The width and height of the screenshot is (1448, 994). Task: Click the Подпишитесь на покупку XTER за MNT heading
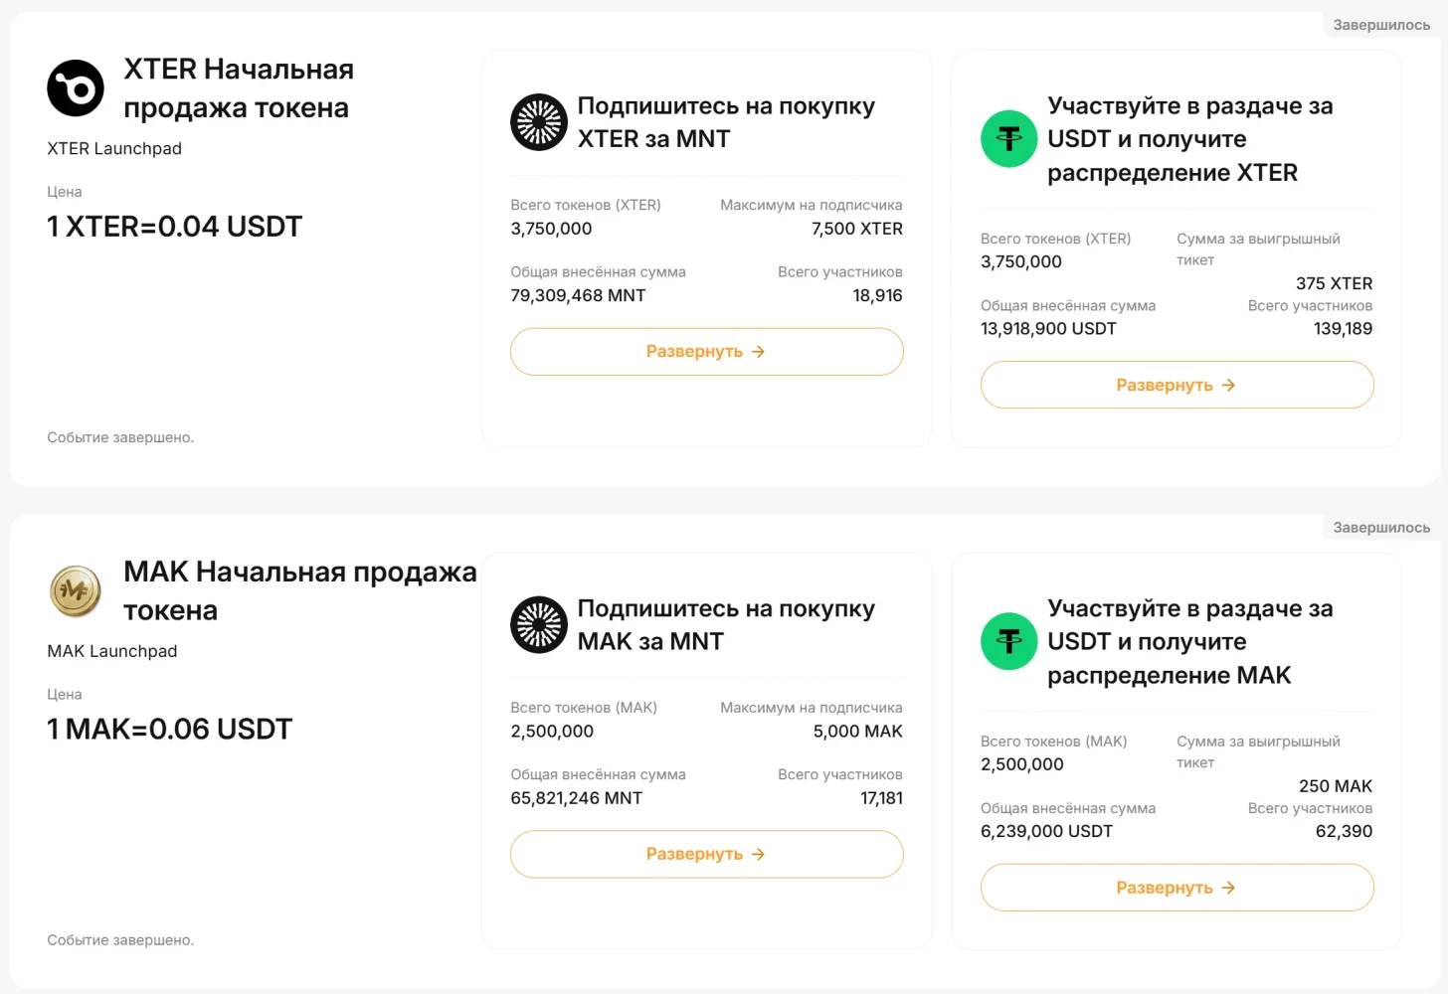pos(725,122)
